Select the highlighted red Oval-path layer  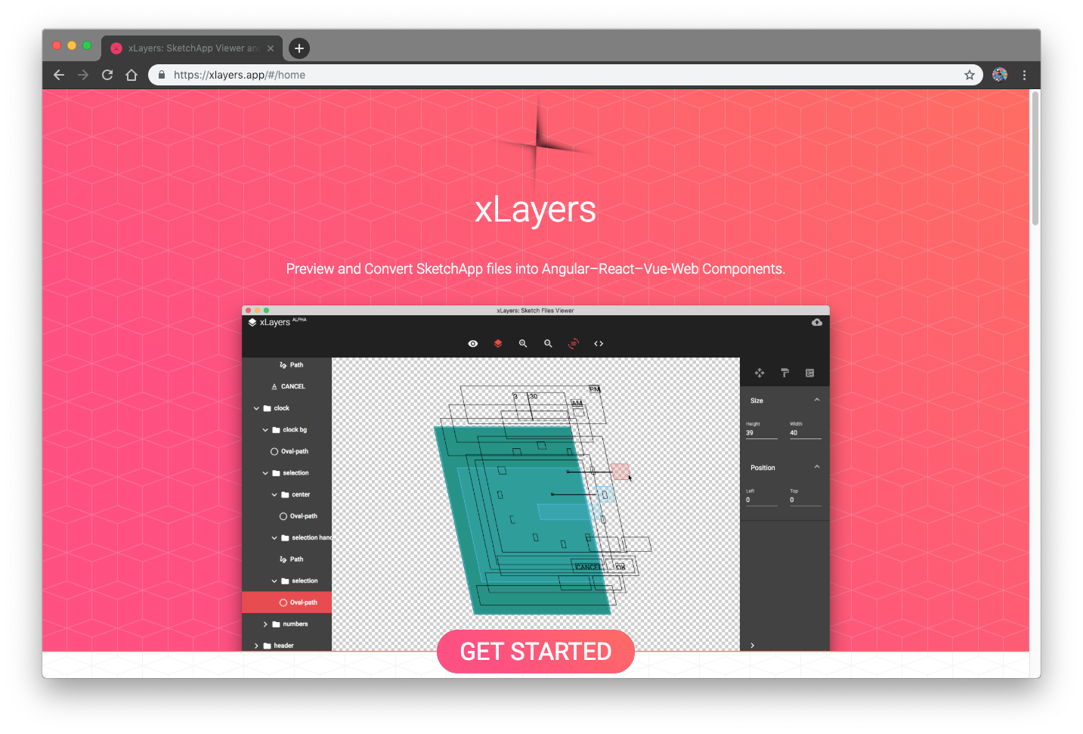click(x=286, y=602)
